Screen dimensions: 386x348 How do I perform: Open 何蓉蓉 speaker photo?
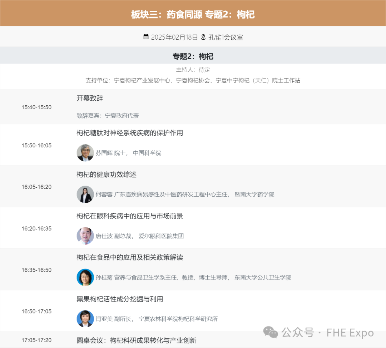tap(85, 195)
